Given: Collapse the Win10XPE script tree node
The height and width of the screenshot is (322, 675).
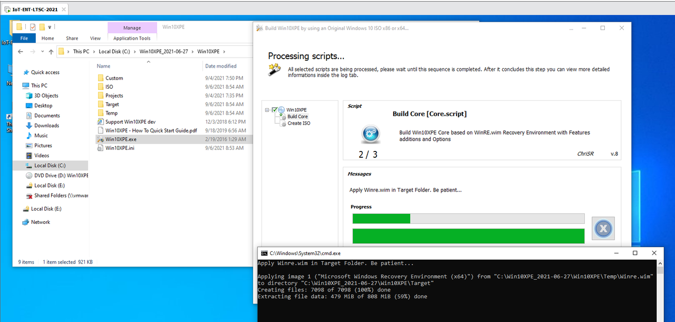Looking at the screenshot, I should point(268,110).
